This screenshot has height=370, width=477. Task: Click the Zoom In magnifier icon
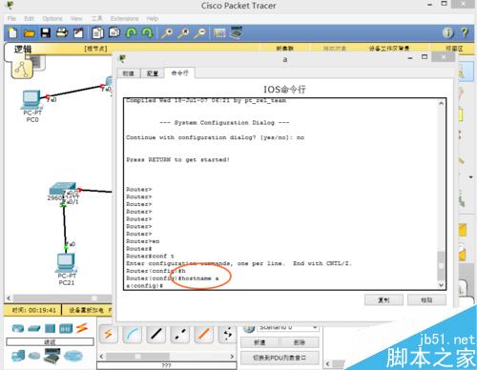click(167, 32)
